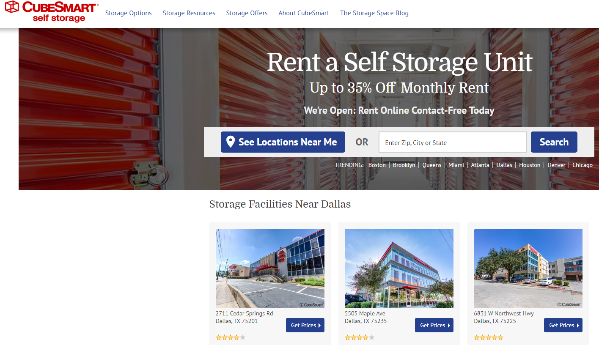Click arrow on Maple Ave Get Prices button
Screen dimensions: 599x345
(x=448, y=325)
